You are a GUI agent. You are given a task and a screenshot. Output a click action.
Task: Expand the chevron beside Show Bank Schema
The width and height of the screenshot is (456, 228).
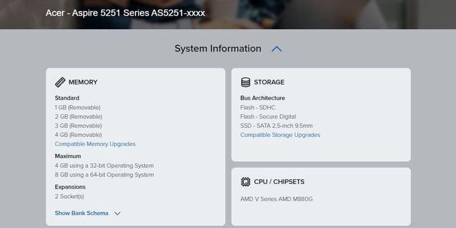[x=117, y=213]
